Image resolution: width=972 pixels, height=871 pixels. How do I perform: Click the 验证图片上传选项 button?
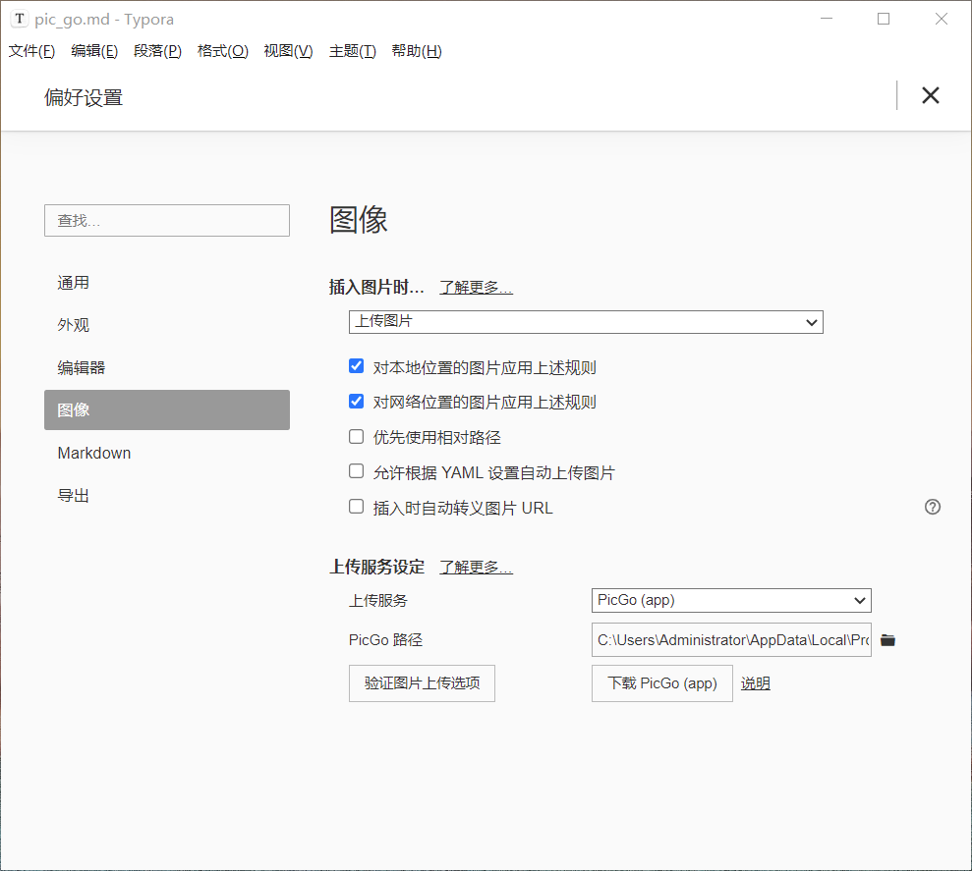coord(422,683)
